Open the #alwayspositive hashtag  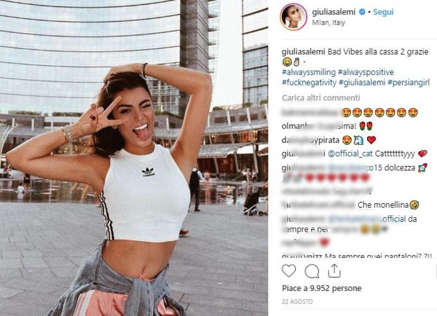[366, 72]
